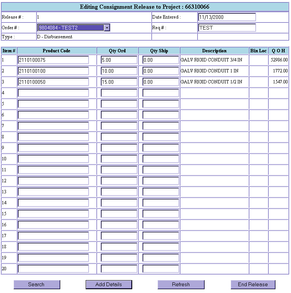Click Qty Ord field in item 16

coord(119,225)
